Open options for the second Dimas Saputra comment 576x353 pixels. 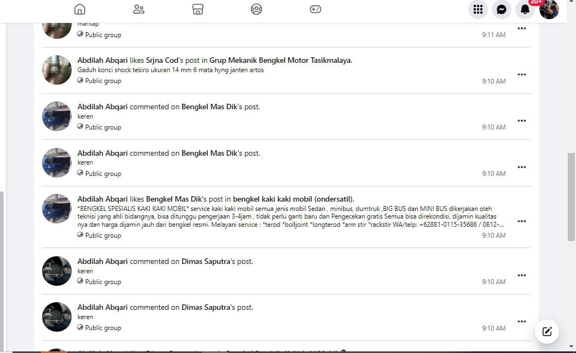[522, 321]
